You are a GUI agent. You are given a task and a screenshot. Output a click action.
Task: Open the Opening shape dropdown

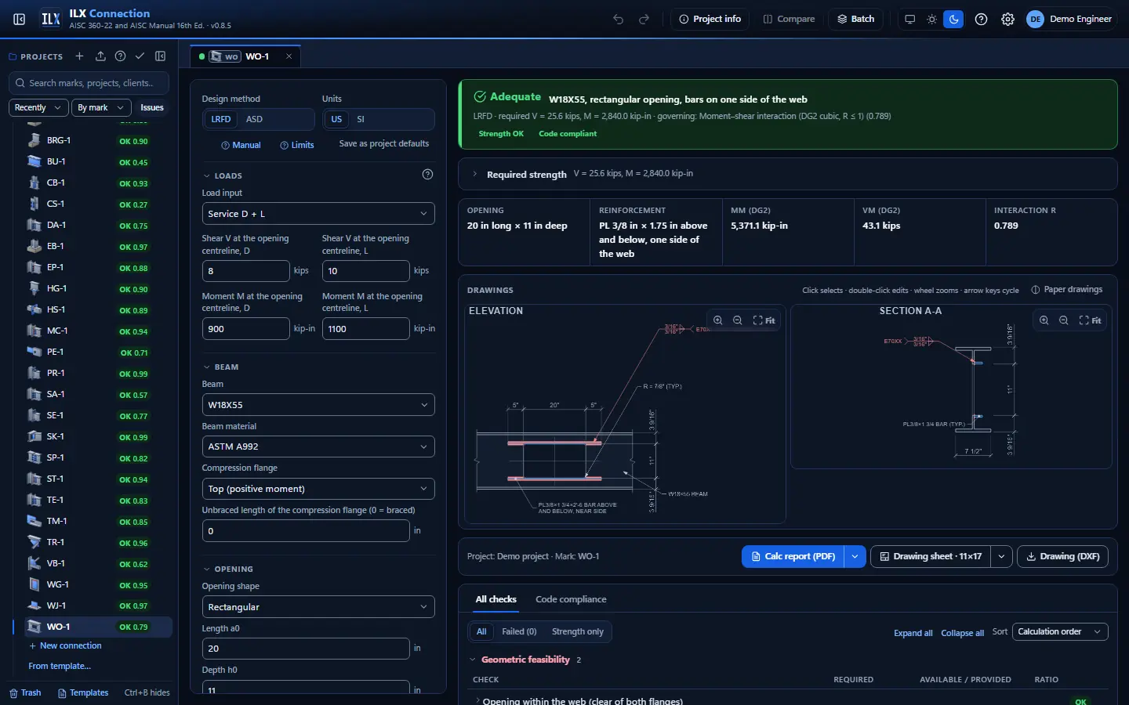318,607
